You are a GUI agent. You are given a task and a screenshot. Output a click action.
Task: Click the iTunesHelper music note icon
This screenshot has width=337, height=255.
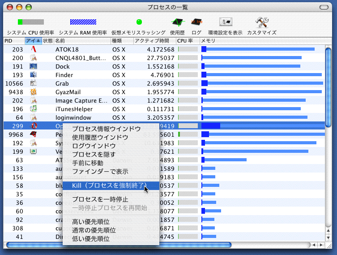(33, 109)
